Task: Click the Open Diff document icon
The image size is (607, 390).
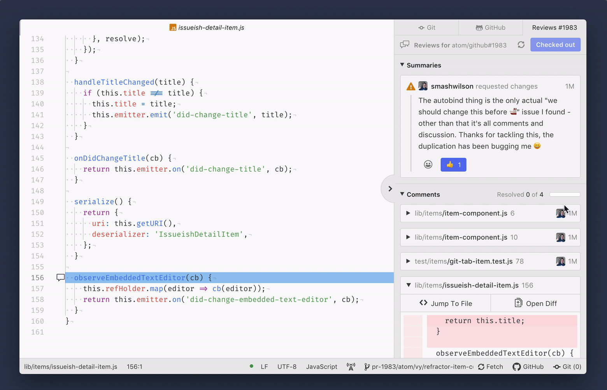Action: click(518, 303)
